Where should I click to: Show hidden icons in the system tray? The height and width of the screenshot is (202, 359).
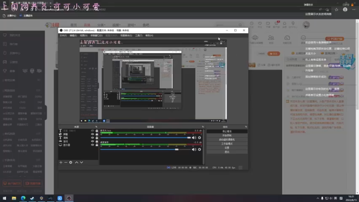(318, 198)
